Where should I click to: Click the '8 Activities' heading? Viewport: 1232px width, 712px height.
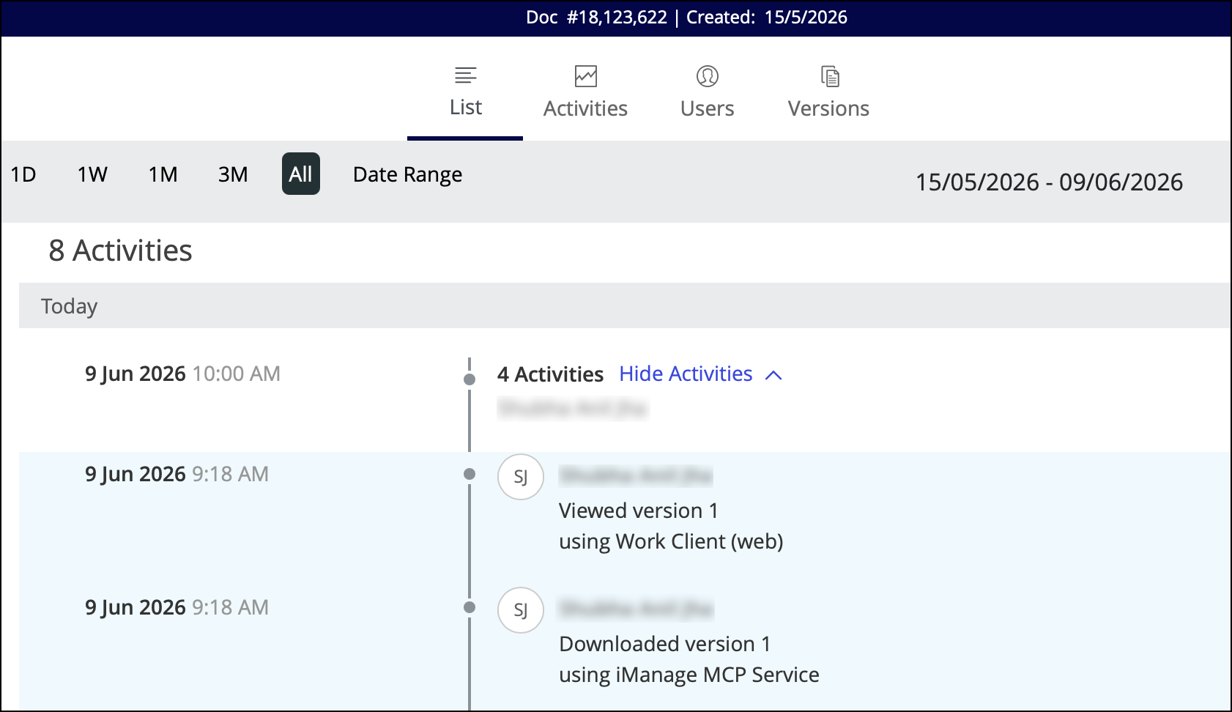click(x=120, y=251)
